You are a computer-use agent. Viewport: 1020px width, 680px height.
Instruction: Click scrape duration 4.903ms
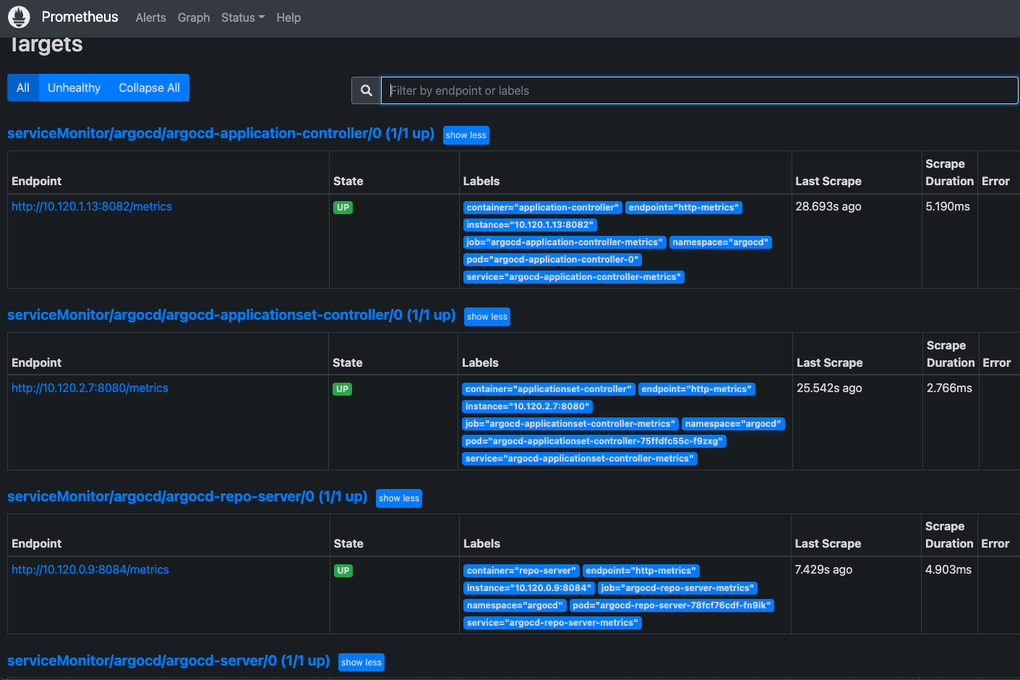click(x=948, y=569)
